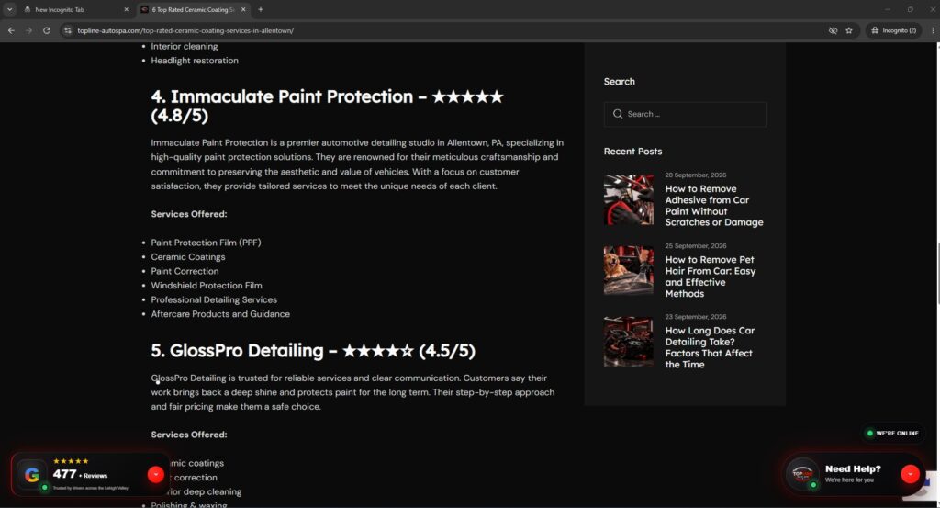
Task: Click the address bar URL
Action: coord(185,30)
